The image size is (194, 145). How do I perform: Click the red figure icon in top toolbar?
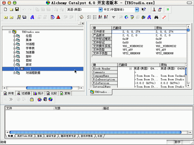tap(154, 10)
